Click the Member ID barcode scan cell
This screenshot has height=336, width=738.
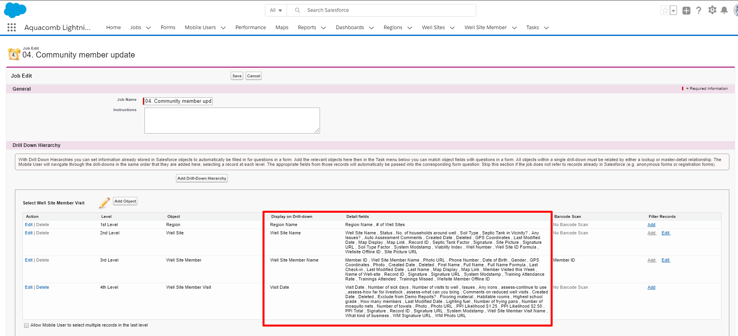pyautogui.click(x=564, y=260)
